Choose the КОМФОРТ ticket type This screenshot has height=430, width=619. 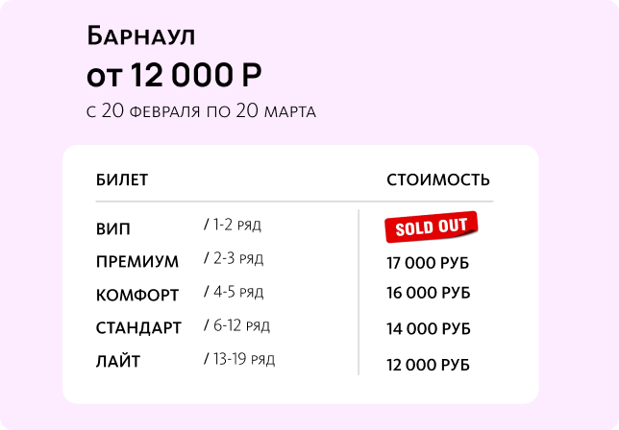tap(137, 295)
